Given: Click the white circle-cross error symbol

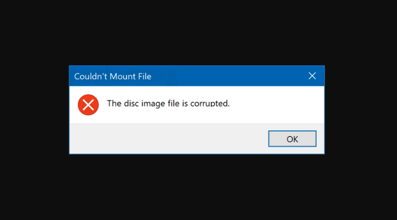Looking at the screenshot, I should (88, 105).
